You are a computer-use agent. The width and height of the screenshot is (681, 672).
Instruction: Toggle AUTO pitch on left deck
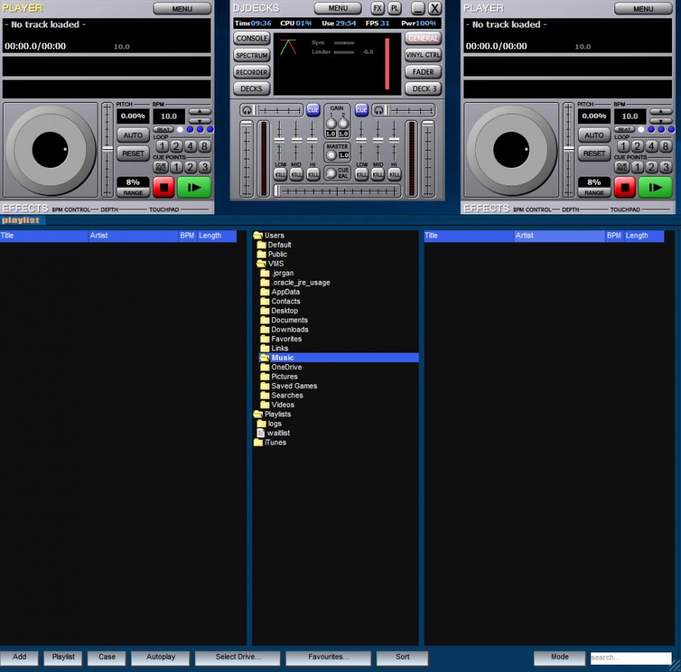pyautogui.click(x=133, y=135)
